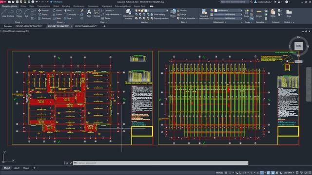The width and height of the screenshot is (312, 175).
Task: Select the Linia (Line) tool
Action: (4, 13)
